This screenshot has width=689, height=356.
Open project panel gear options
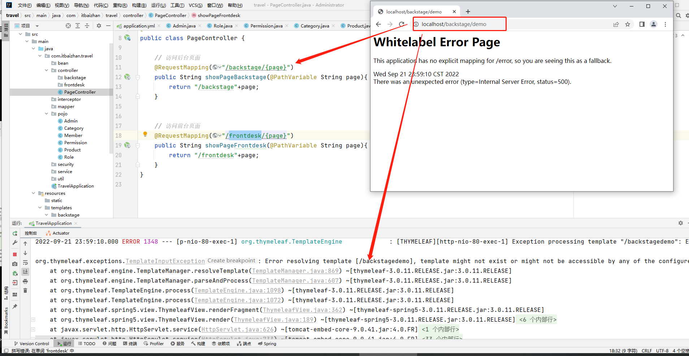[x=99, y=26]
